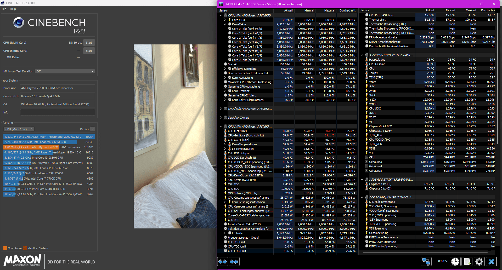Expand 'Speicher-Timings' sensor group
Image resolution: width=502 pixels, height=270 pixels.
click(x=221, y=118)
